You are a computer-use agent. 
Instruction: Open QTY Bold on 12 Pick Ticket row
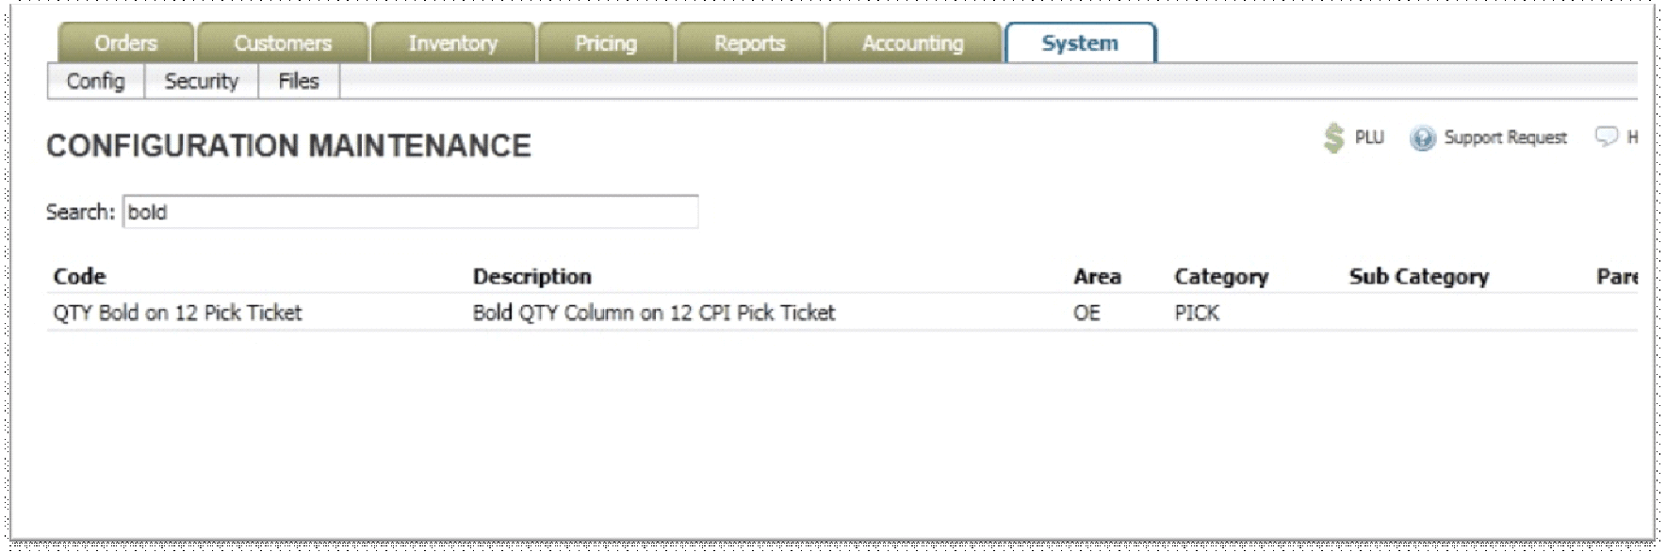coord(841,313)
